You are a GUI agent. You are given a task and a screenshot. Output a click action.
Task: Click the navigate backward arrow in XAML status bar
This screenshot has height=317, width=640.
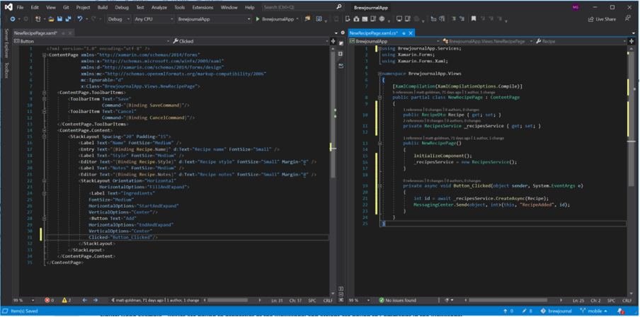tap(84, 301)
